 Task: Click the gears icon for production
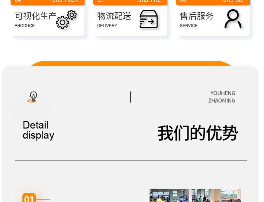tap(66, 19)
